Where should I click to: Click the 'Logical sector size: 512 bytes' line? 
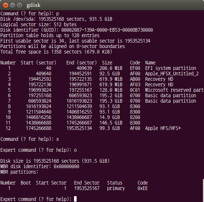point(38,24)
